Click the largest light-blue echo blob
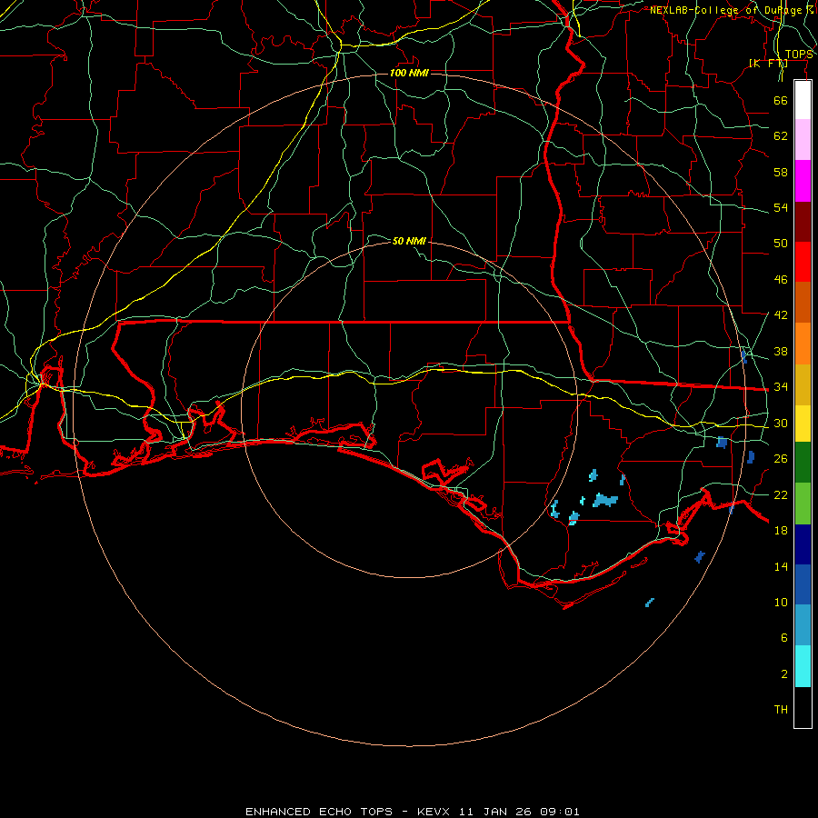818x818 pixels. 605,500
